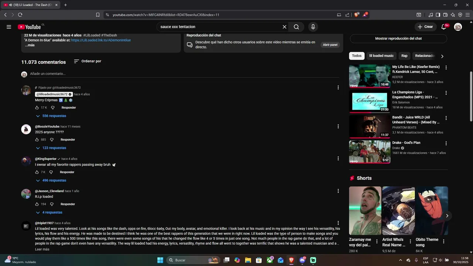
Task: Open Microsoft Store from the taskbar
Action: (259, 260)
